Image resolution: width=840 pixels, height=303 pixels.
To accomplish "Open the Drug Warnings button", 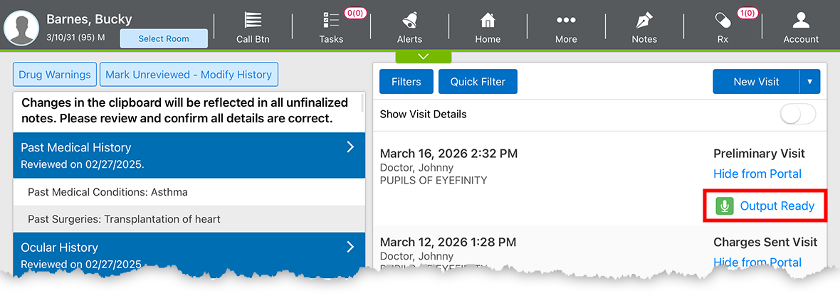I will [x=55, y=75].
